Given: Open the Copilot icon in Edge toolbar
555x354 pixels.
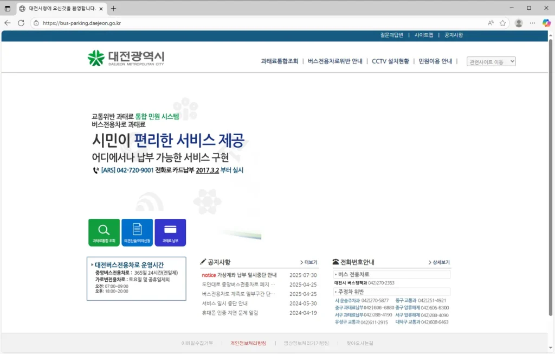Looking at the screenshot, I should [x=546, y=23].
